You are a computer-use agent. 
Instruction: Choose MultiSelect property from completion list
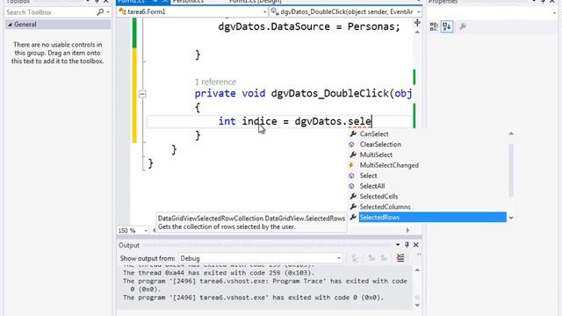376,154
